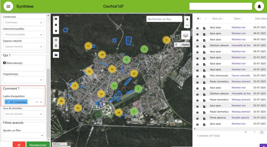Click the folder icon on the map
The image size is (267, 147).
56,55
